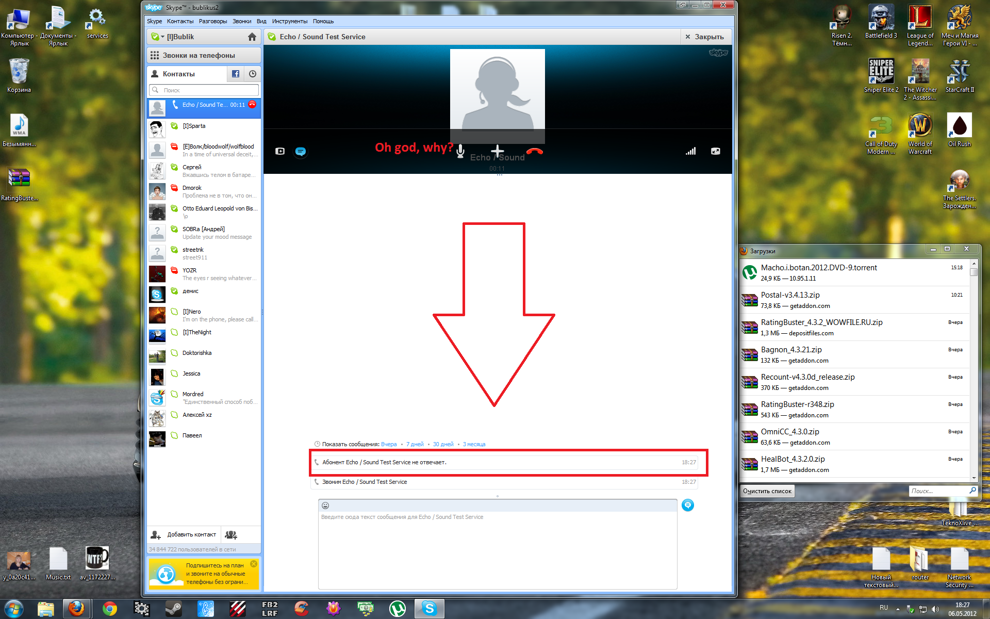The width and height of the screenshot is (990, 619).
Task: Toggle the chat bubble in call bar
Action: (x=301, y=151)
